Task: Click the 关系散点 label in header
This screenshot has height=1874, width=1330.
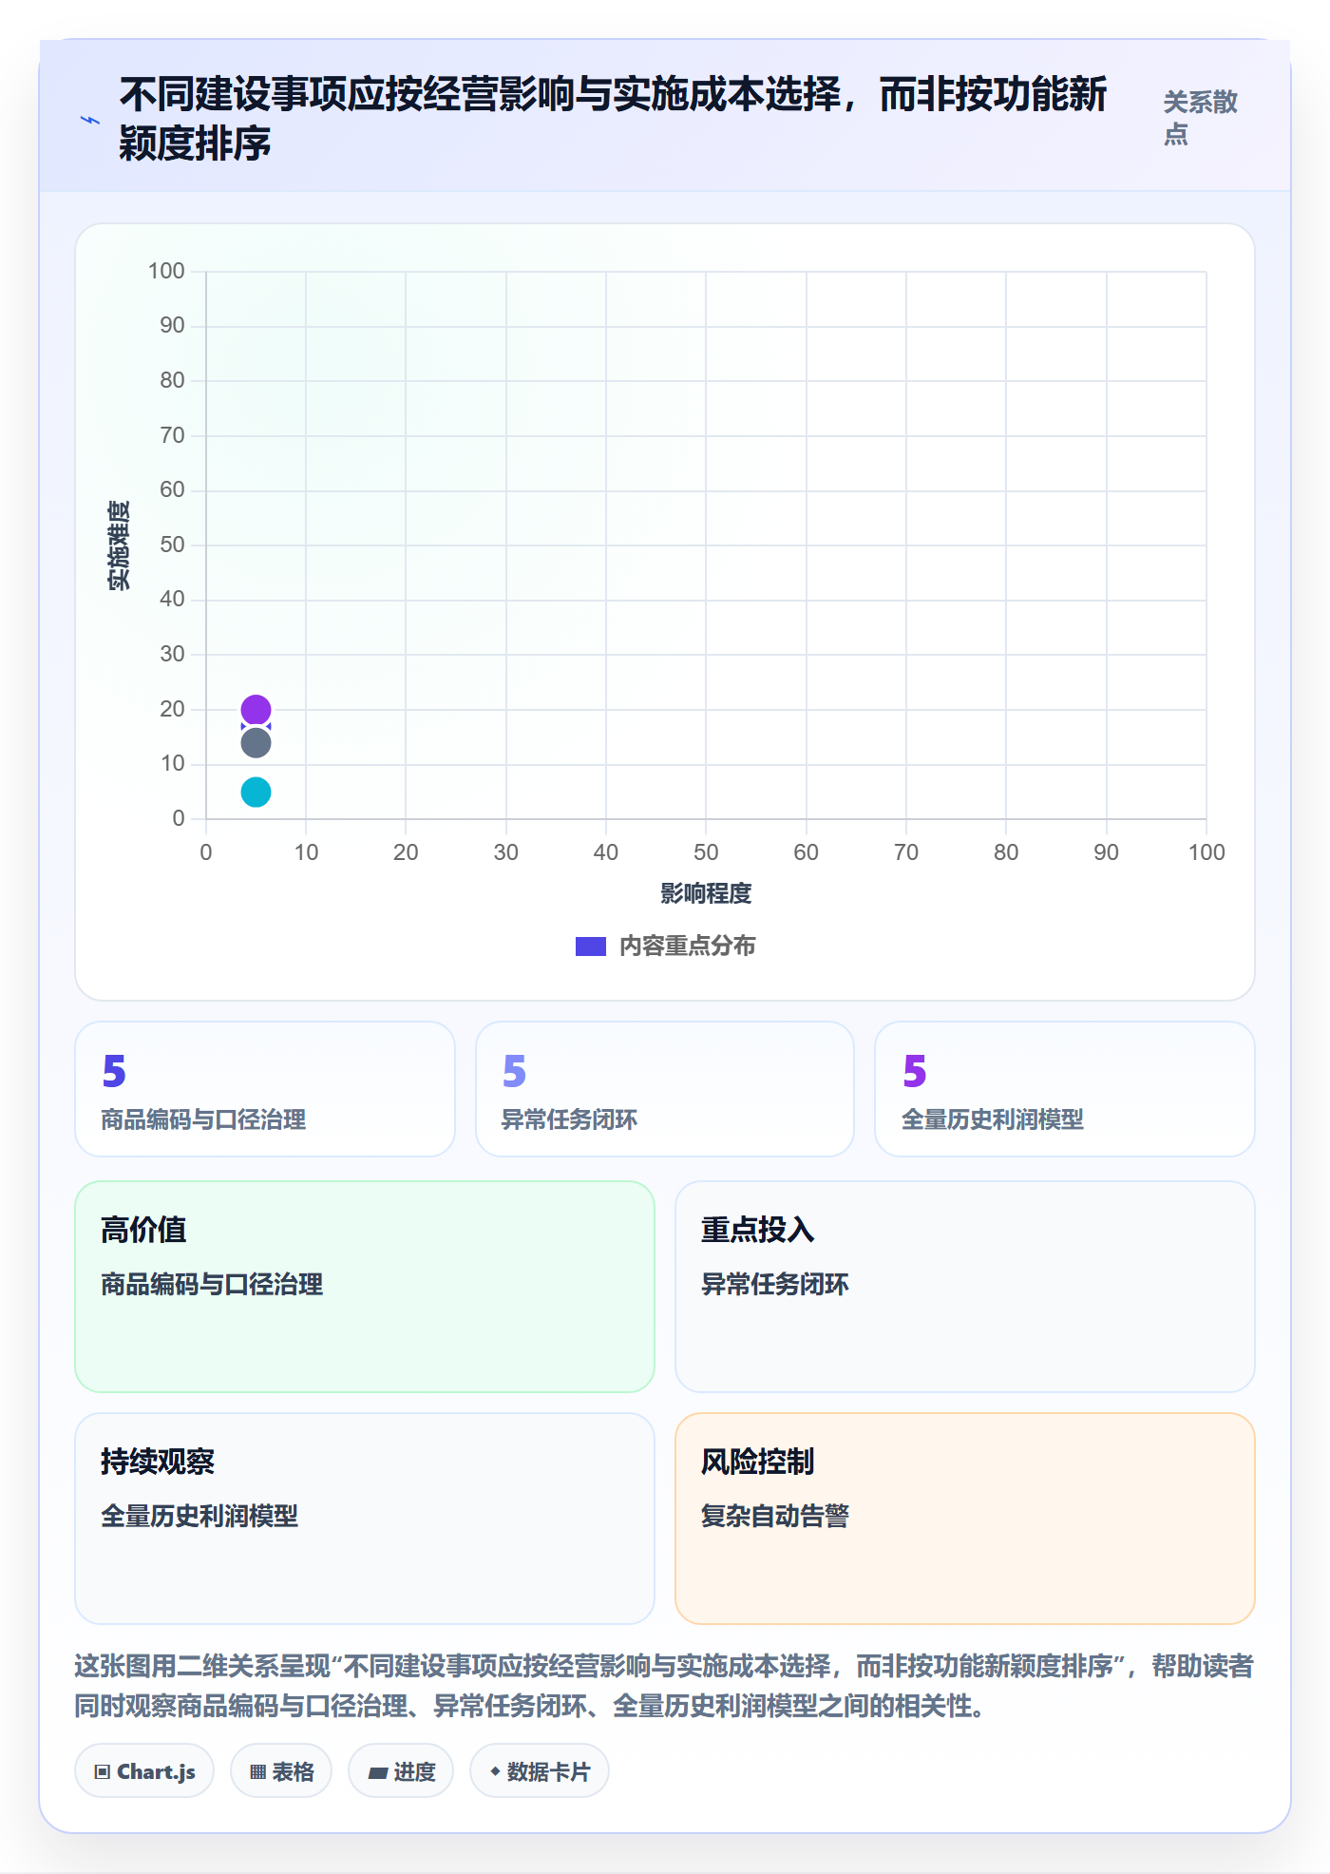Action: 1200,118
